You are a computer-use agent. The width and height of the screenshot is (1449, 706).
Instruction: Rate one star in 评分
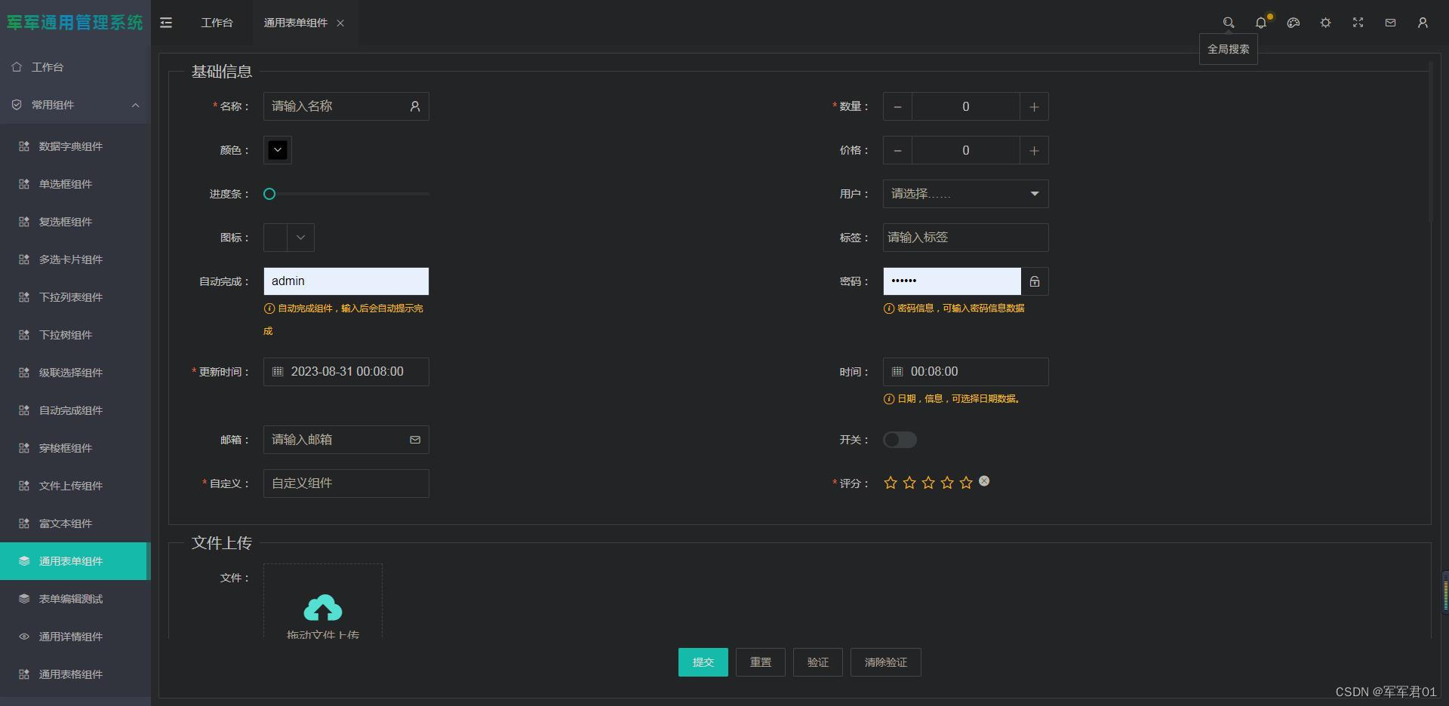click(x=891, y=483)
